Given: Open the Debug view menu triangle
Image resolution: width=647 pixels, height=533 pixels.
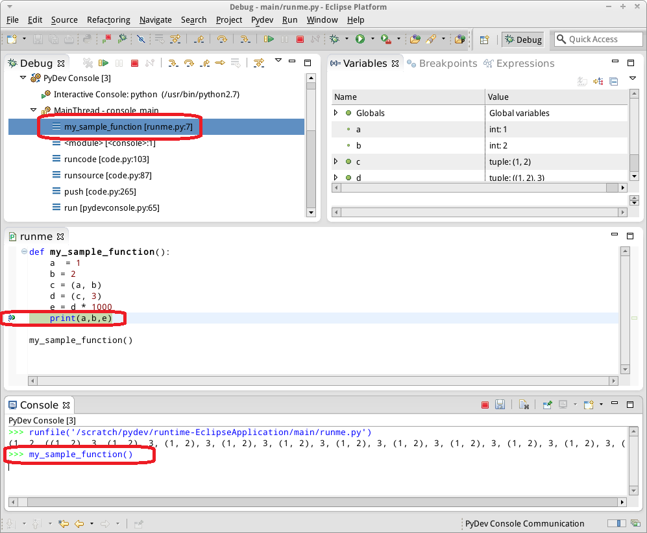Looking at the screenshot, I should [278, 60].
